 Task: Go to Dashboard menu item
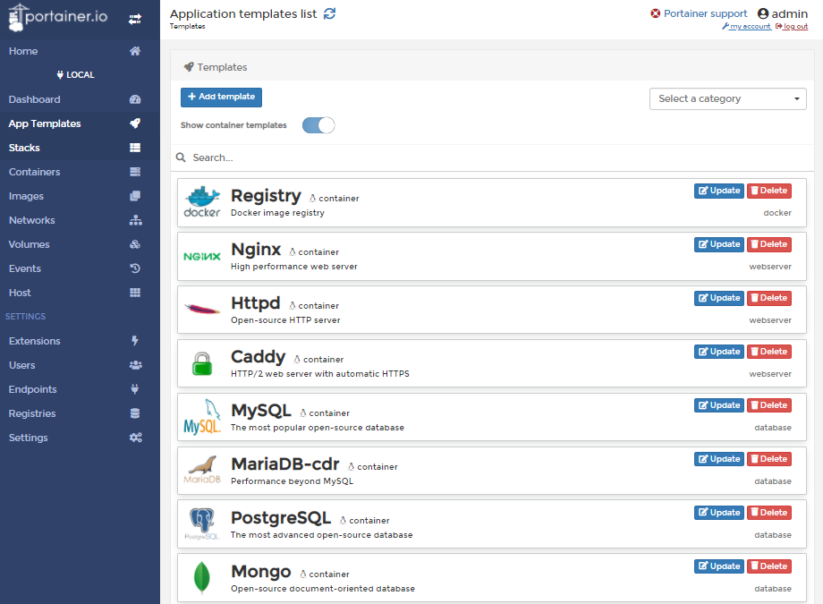click(x=80, y=99)
